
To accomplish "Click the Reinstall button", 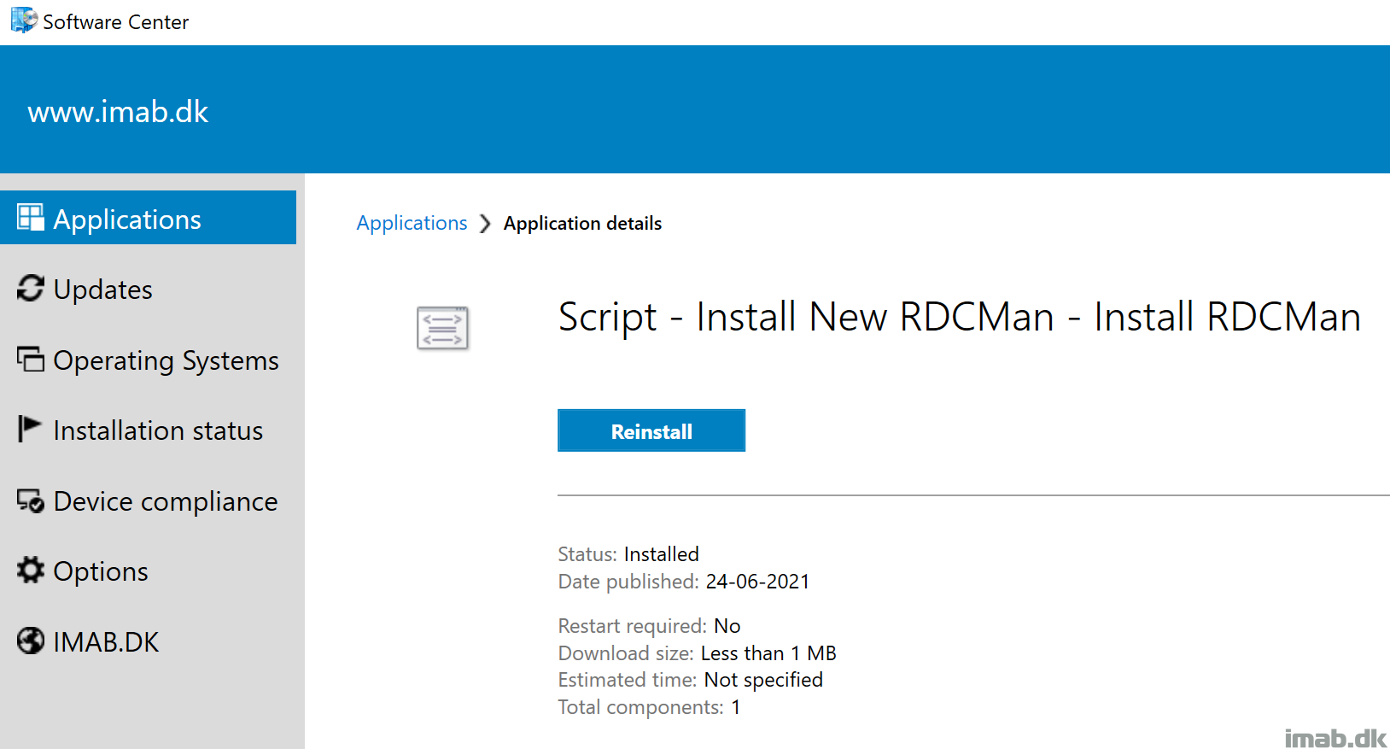I will click(x=651, y=430).
